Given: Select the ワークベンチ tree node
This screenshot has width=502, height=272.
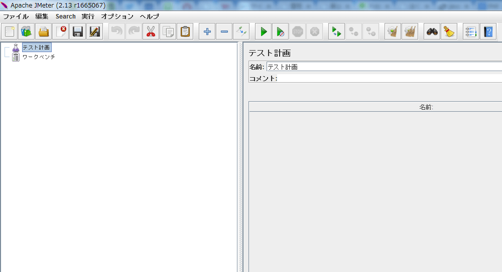Looking at the screenshot, I should pos(39,57).
